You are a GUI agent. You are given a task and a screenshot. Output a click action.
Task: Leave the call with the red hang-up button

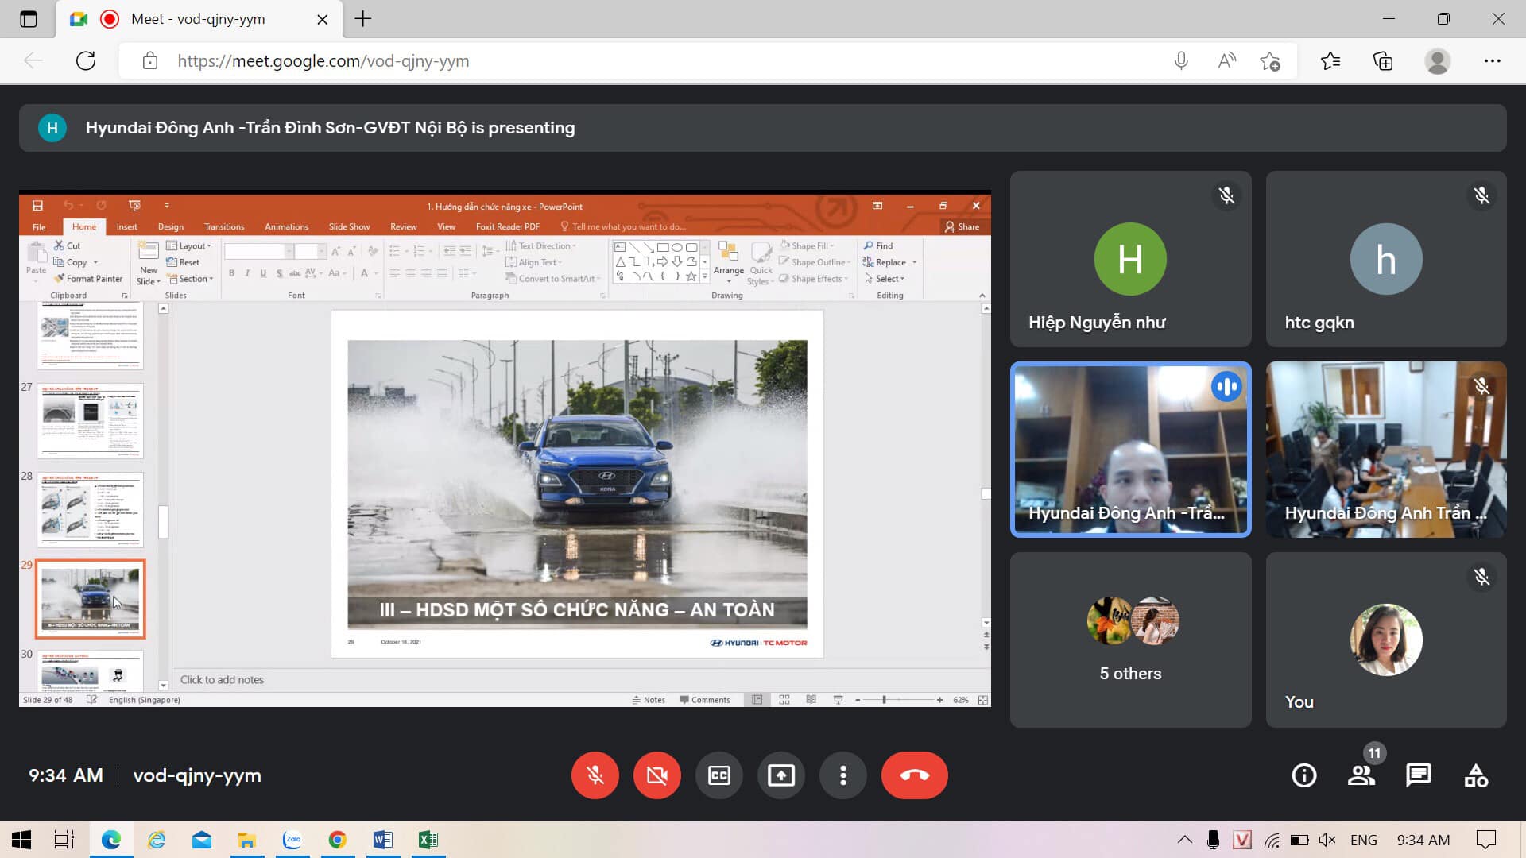tap(914, 775)
